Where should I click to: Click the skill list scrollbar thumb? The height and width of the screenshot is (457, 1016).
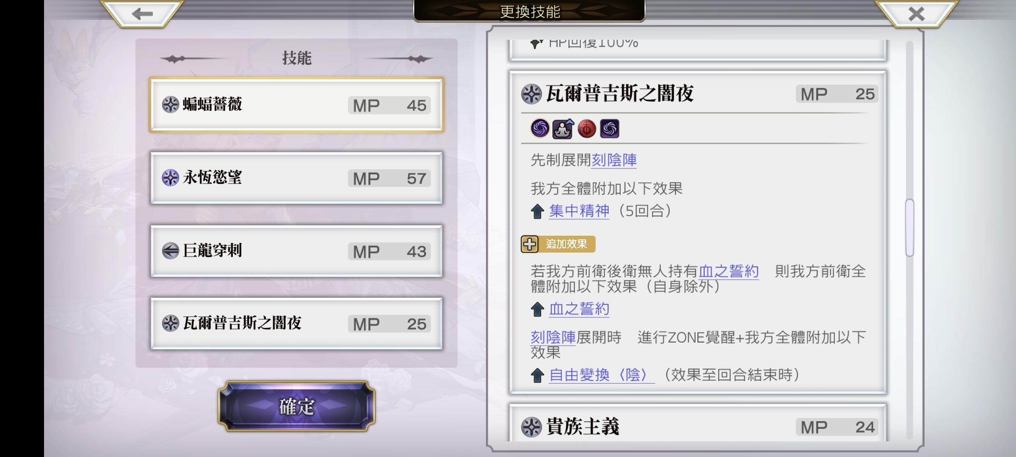pyautogui.click(x=910, y=228)
